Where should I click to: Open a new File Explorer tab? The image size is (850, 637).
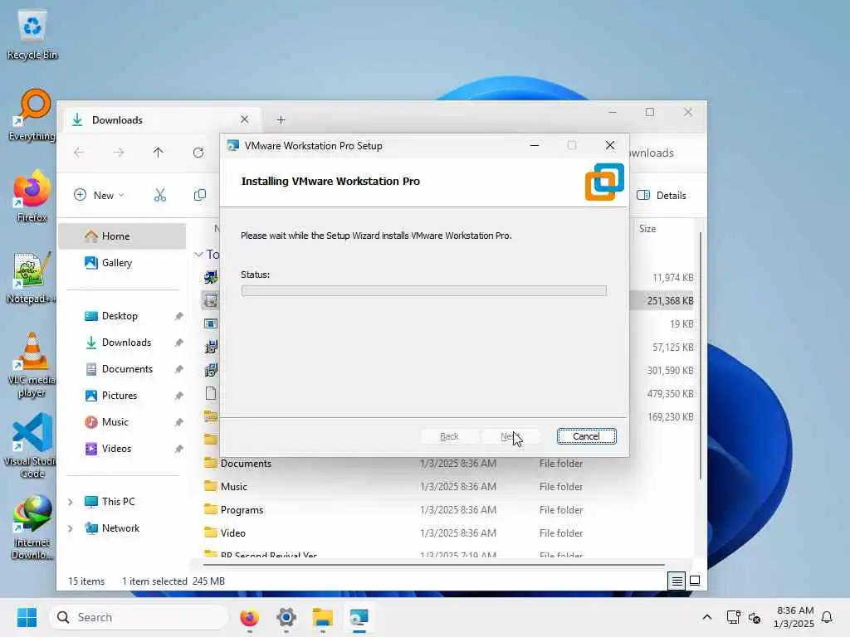pos(281,119)
